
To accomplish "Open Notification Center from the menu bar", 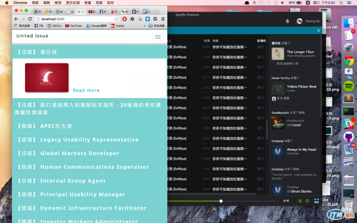I will point(349,3).
